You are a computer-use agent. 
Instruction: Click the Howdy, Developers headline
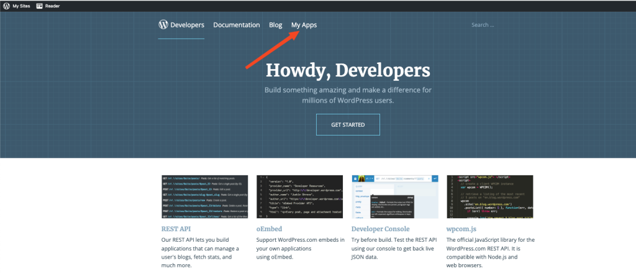(347, 70)
